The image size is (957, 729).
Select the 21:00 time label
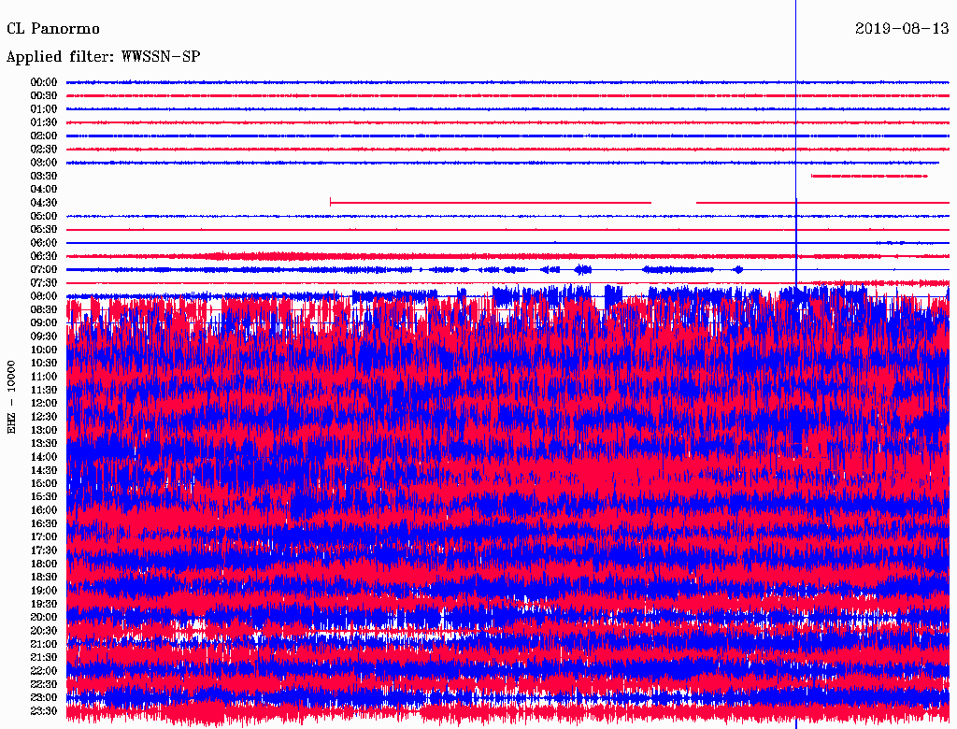point(44,645)
